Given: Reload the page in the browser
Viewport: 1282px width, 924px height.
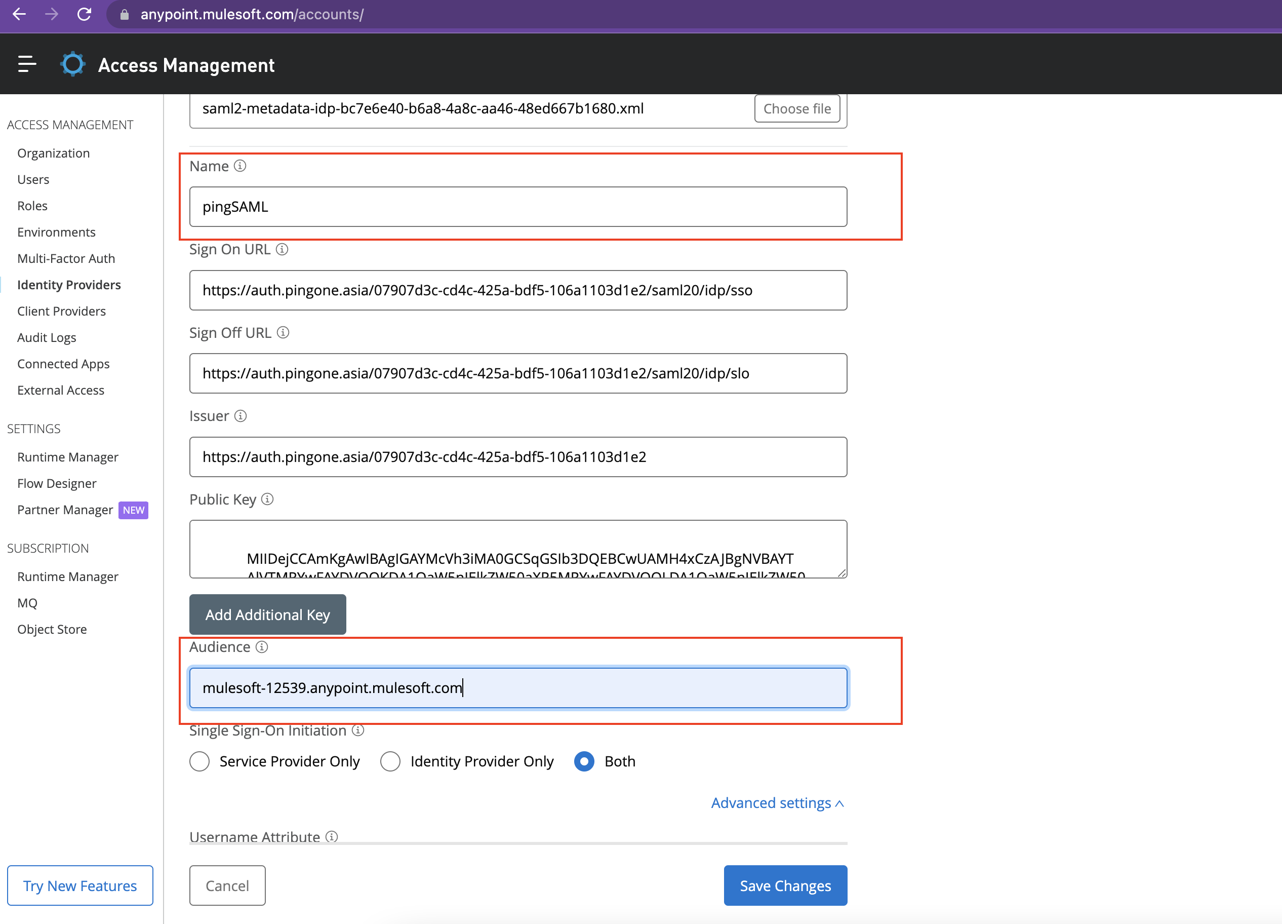Looking at the screenshot, I should coord(84,14).
